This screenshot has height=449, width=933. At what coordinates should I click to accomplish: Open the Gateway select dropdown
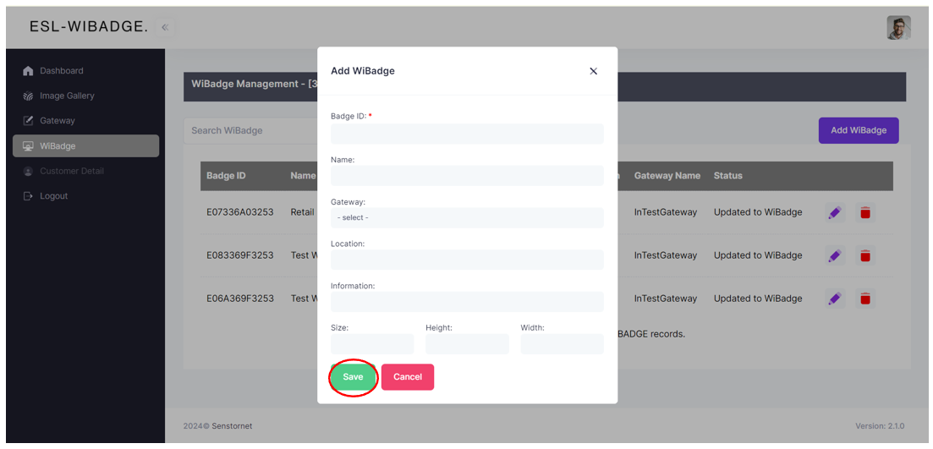click(466, 218)
